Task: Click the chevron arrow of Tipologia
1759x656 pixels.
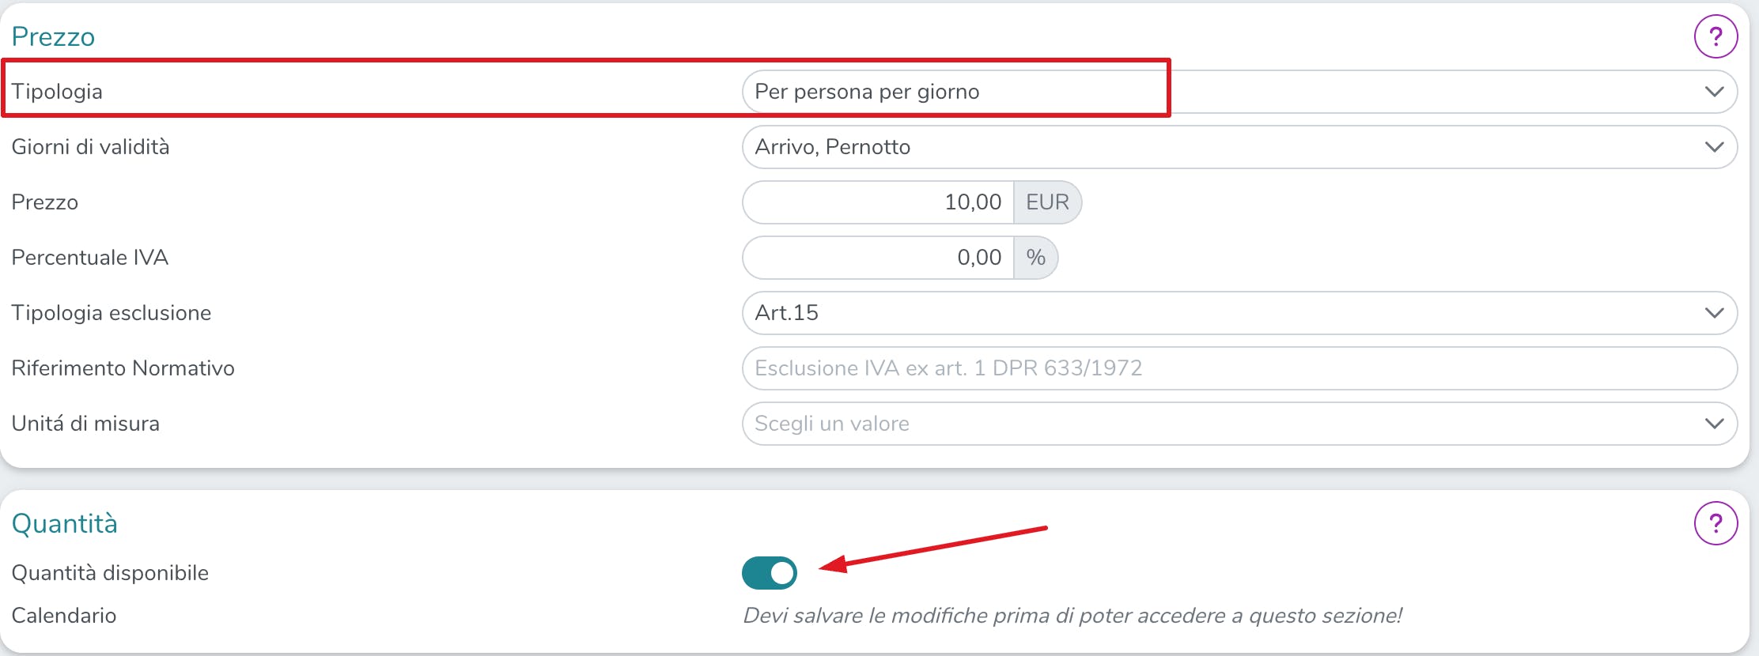Action: pos(1714,92)
